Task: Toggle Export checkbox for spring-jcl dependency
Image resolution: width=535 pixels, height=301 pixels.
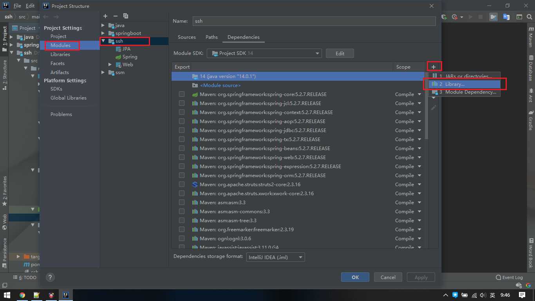Action: 182,103
